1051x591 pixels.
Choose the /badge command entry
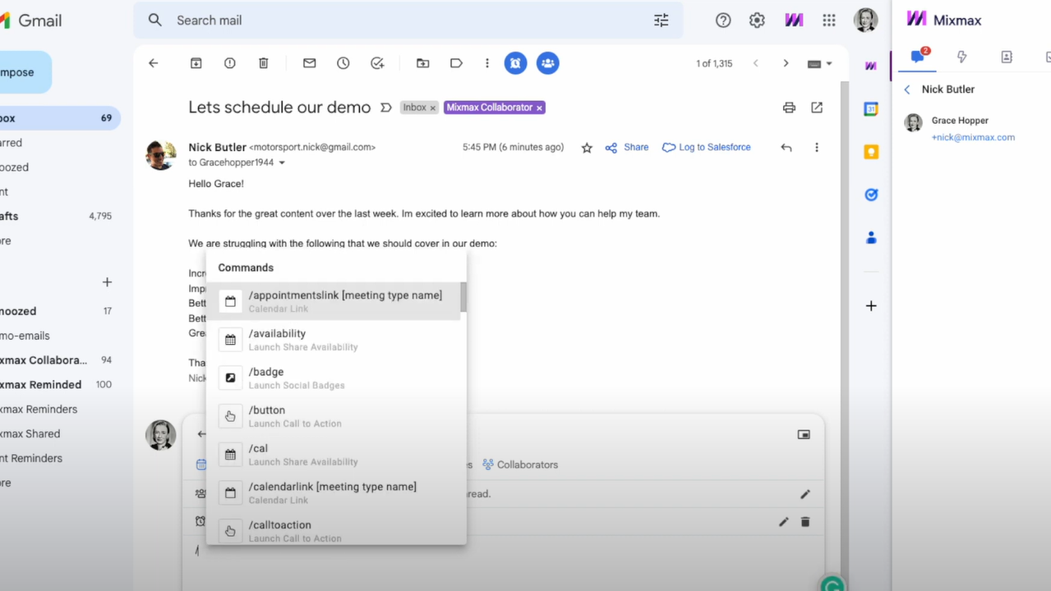336,378
